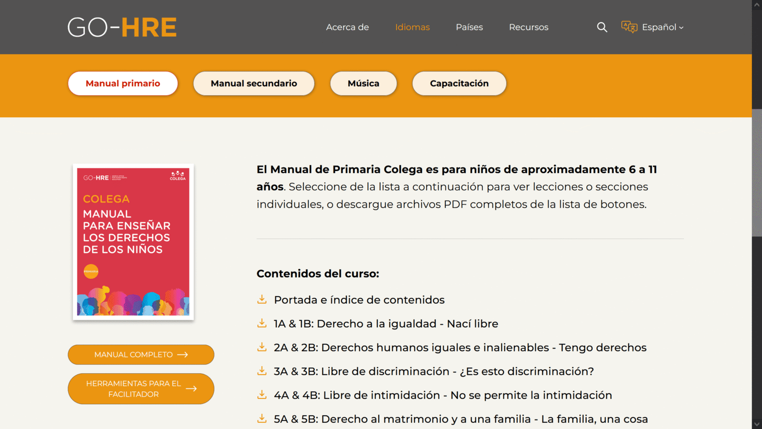Click download icon beside Portada e índice

point(262,299)
